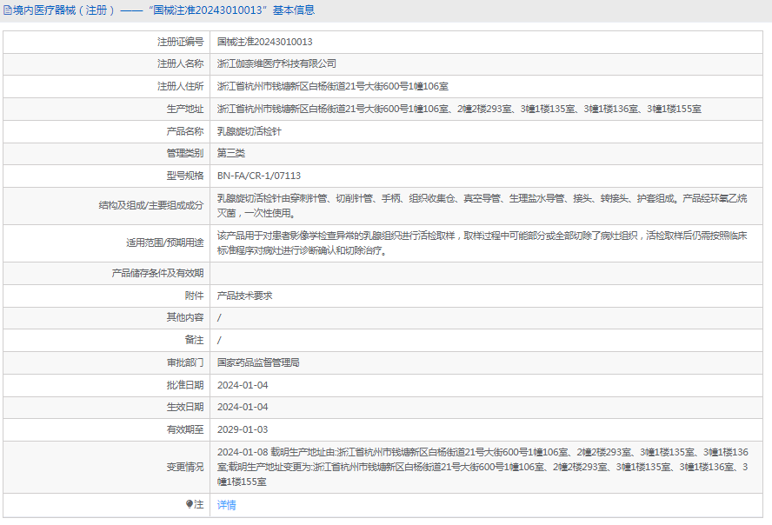
Task: Select model specification BN-FA/CR-1/07113
Action: click(259, 176)
